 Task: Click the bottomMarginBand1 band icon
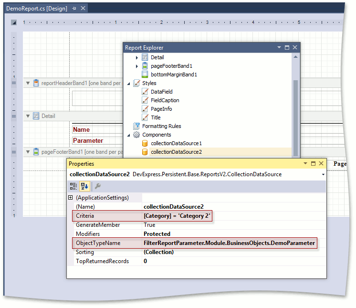pyautogui.click(x=145, y=74)
